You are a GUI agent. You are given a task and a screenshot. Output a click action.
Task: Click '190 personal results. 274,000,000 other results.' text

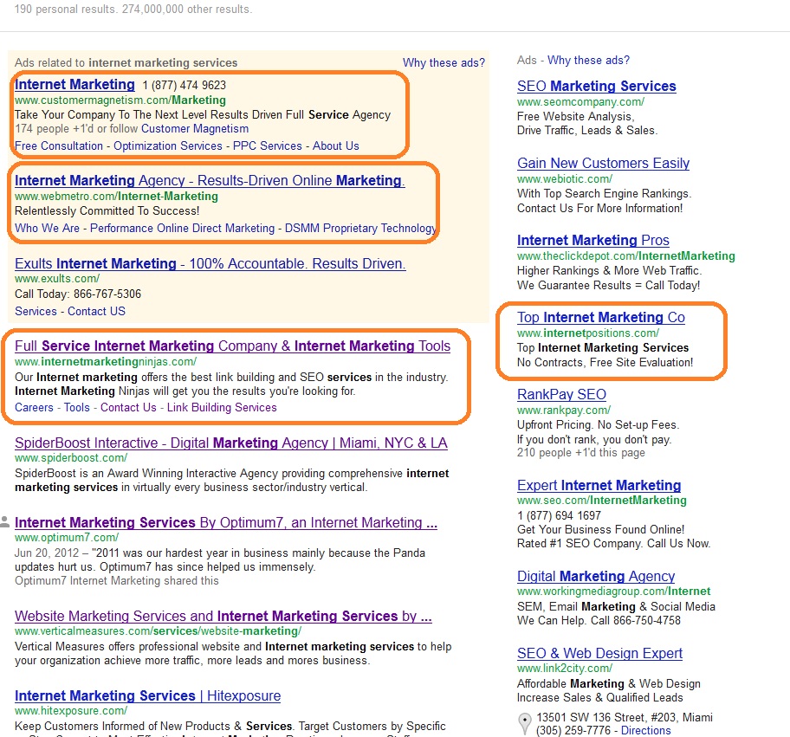(133, 10)
